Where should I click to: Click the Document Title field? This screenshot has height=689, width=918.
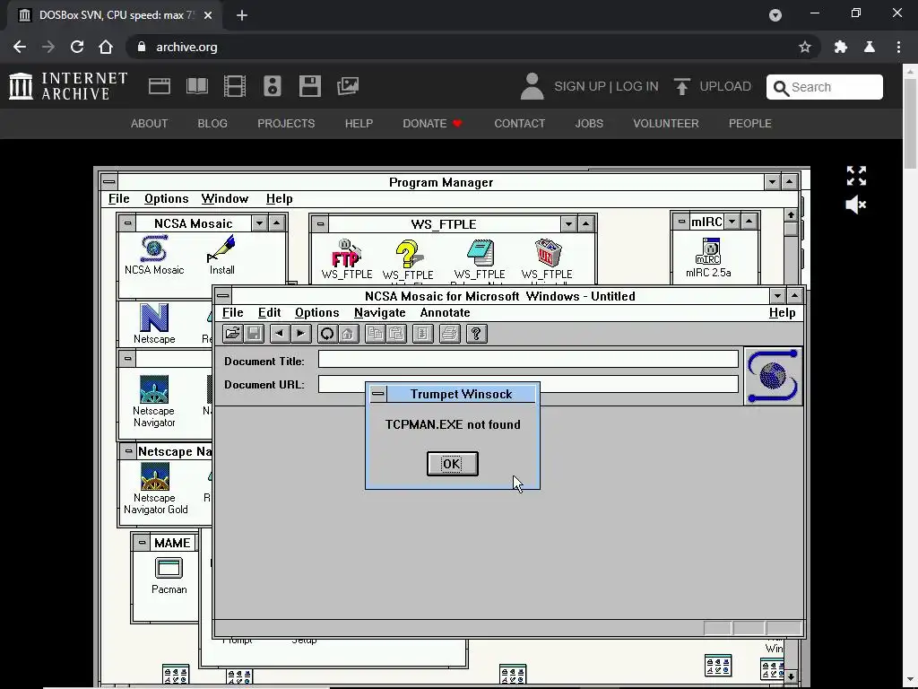click(x=528, y=359)
